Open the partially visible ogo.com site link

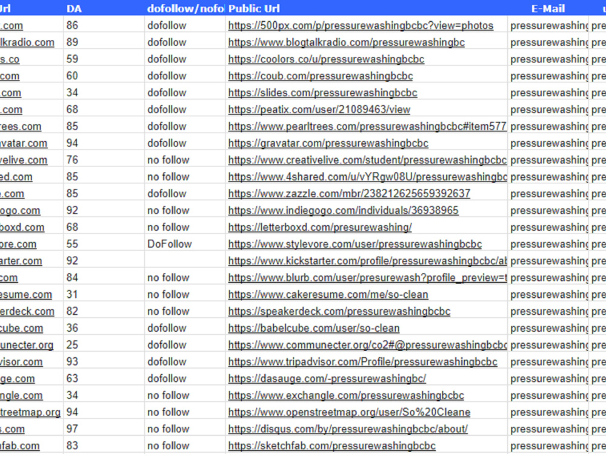pyautogui.click(x=20, y=211)
